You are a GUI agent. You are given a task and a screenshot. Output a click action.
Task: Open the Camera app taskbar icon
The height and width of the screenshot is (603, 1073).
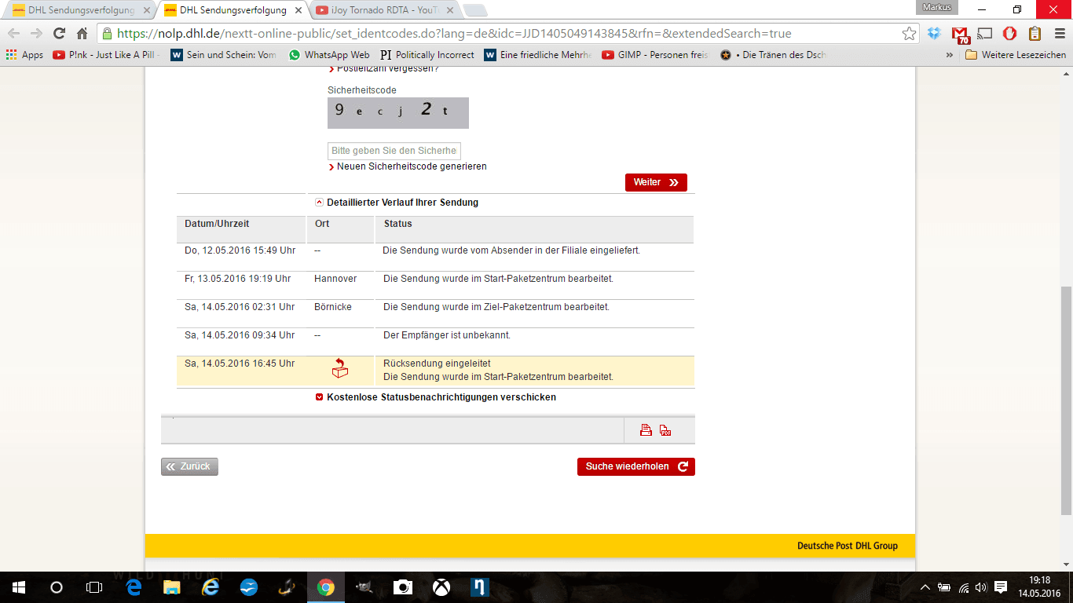click(x=403, y=587)
